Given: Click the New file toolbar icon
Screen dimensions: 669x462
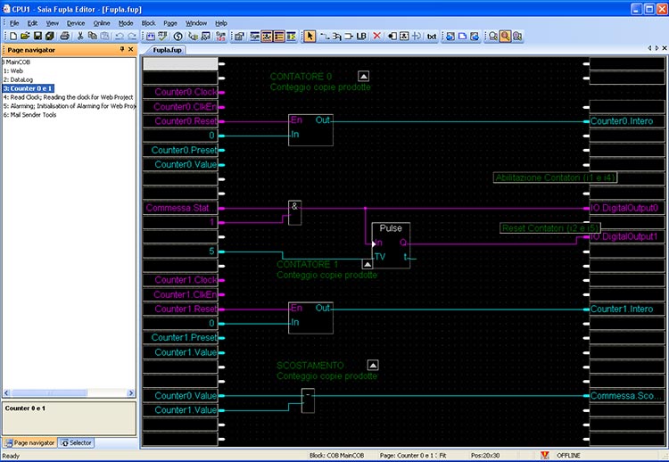Looking at the screenshot, I should coord(13,37).
